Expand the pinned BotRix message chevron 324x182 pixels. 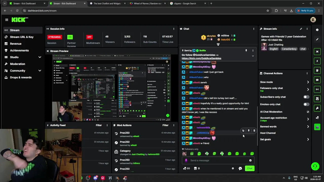point(253,56)
